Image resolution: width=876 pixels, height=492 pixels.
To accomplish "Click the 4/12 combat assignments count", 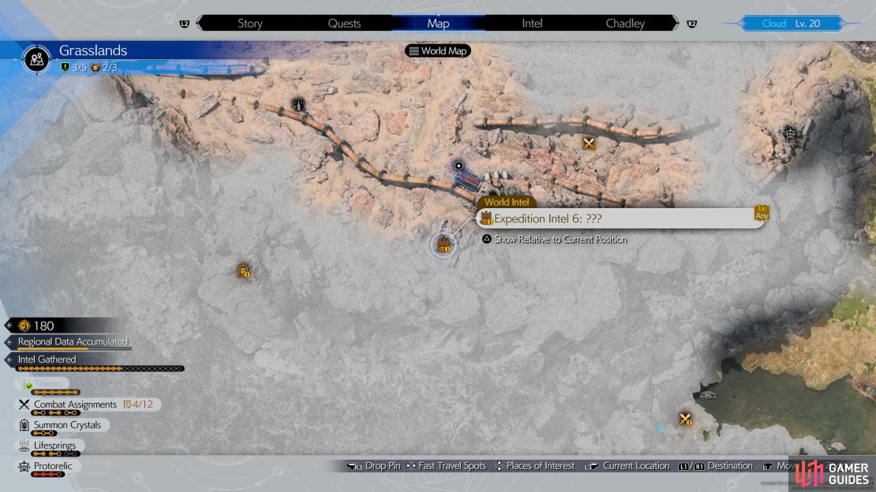I will pyautogui.click(x=138, y=404).
